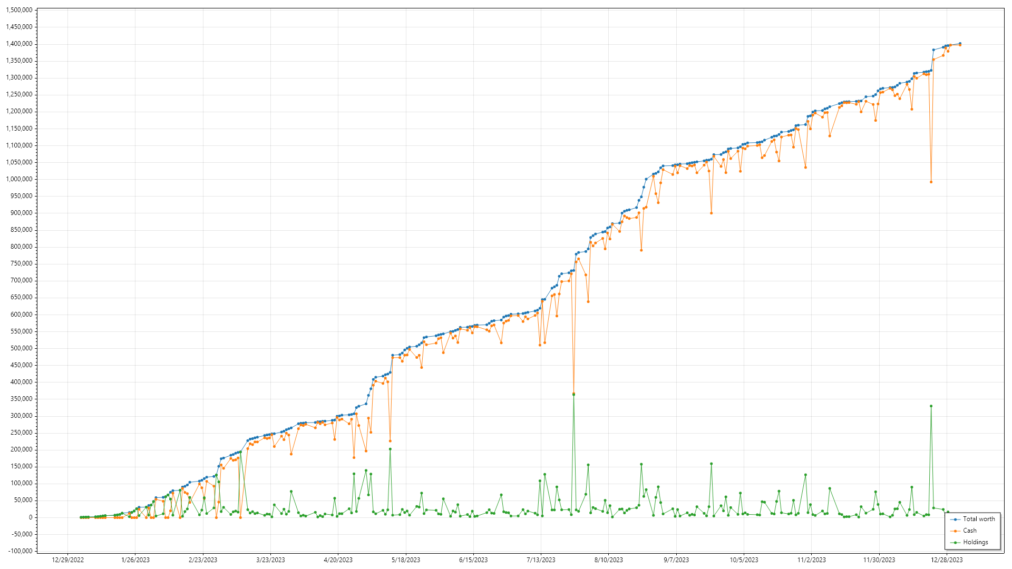Toggle the Holdings series legend label
The width and height of the screenshot is (1012, 569).
click(x=975, y=542)
